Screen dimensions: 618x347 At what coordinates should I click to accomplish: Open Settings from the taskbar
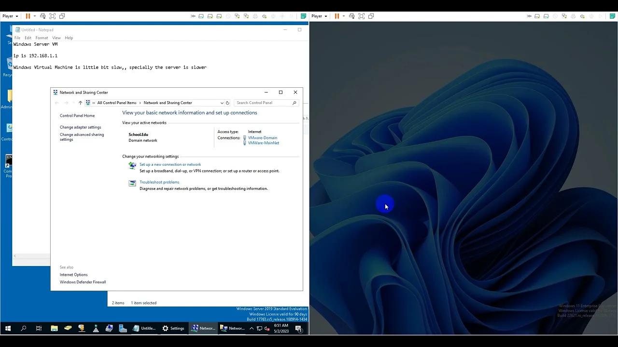coord(173,328)
